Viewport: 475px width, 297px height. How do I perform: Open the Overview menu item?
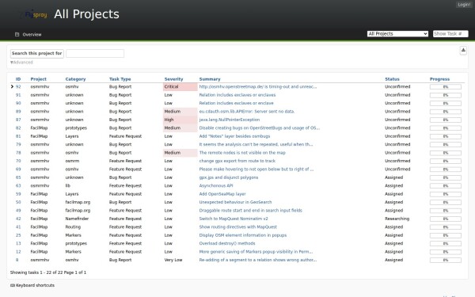(32, 35)
